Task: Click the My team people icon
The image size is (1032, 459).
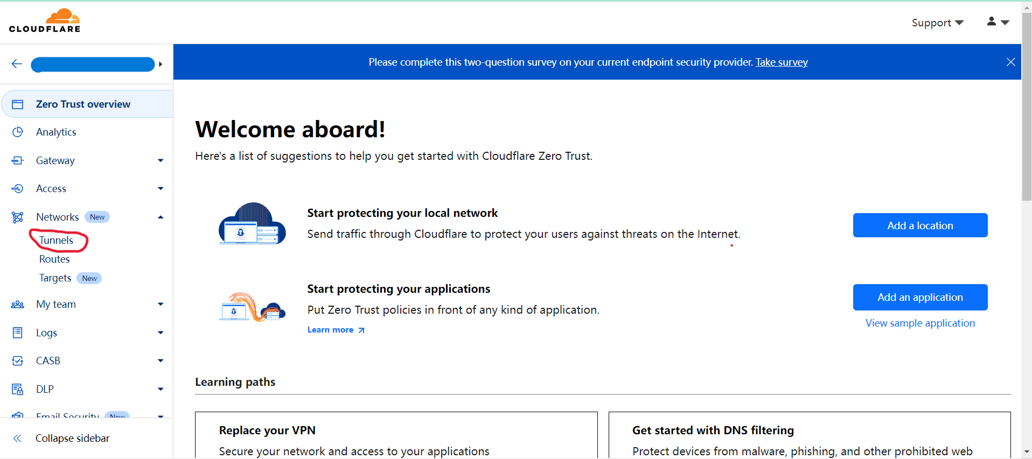Action: click(x=18, y=305)
